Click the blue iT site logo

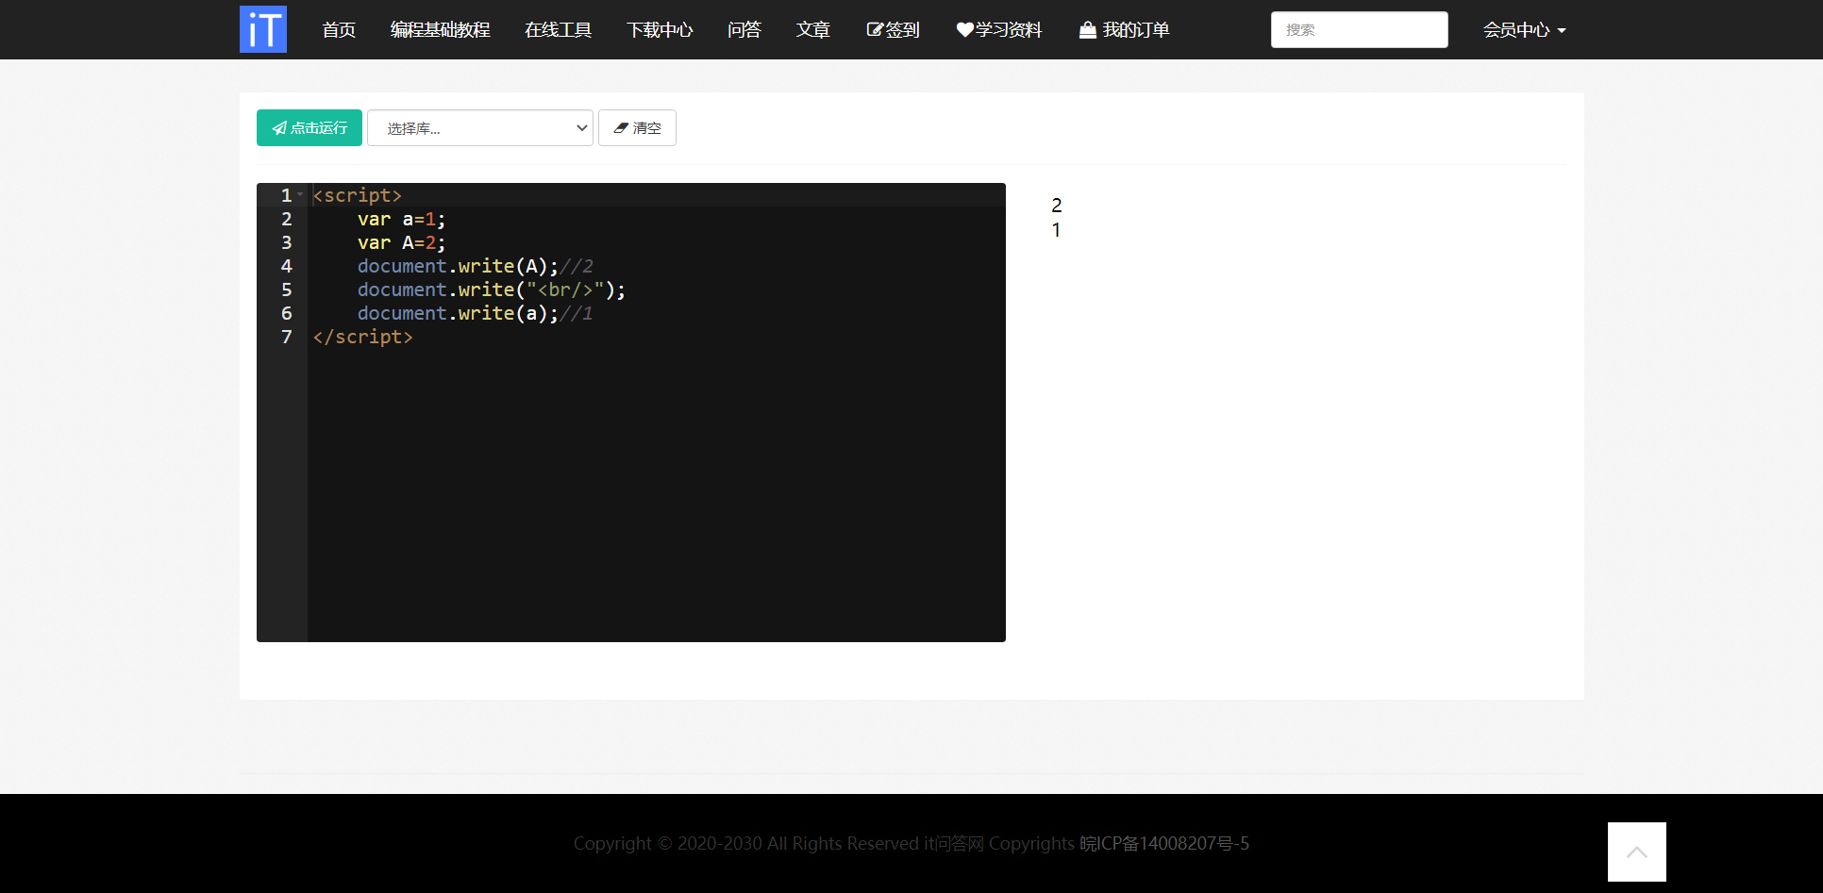coord(263,29)
